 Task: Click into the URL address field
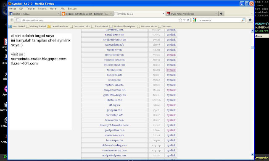coord(100,20)
